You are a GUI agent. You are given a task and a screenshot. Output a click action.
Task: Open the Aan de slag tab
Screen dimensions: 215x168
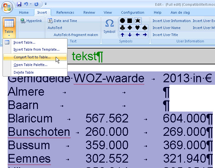[180, 12]
